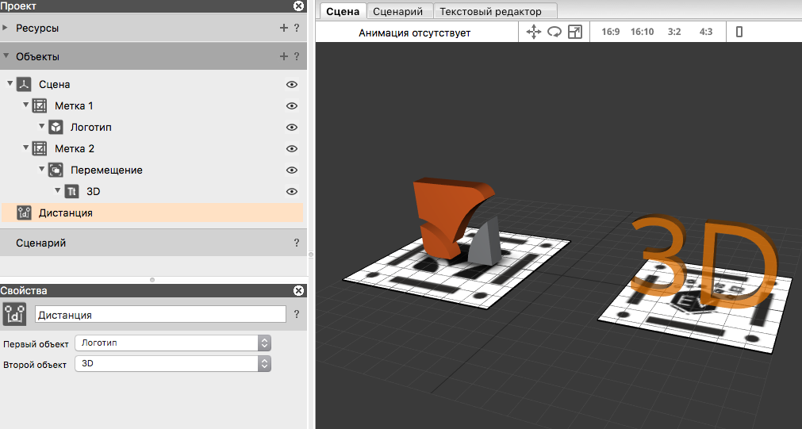Click the portrait device orientation icon
Image resolution: width=802 pixels, height=429 pixels.
click(x=739, y=32)
